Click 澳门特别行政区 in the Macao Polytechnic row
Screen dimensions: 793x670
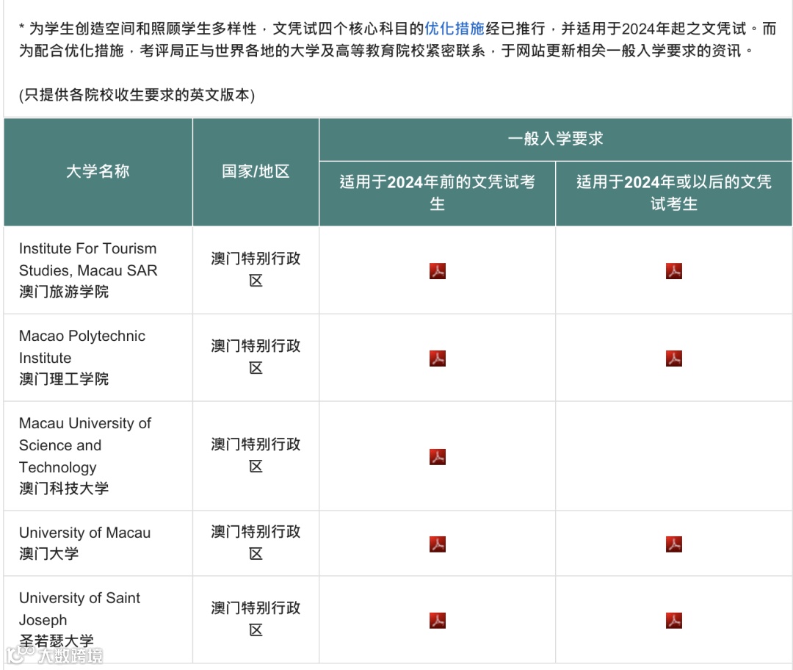point(256,357)
